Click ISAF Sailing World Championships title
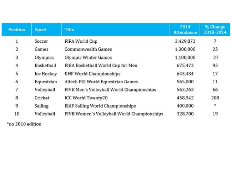This screenshot has height=178, width=232. click(x=100, y=106)
